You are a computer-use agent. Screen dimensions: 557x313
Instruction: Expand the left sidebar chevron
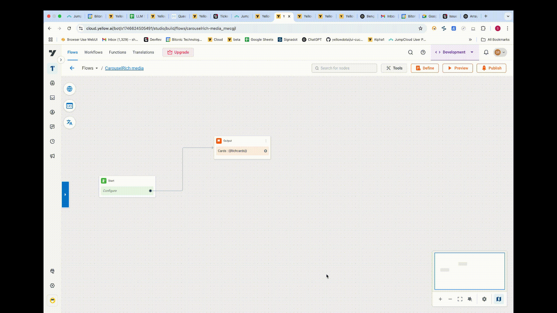coord(61,60)
